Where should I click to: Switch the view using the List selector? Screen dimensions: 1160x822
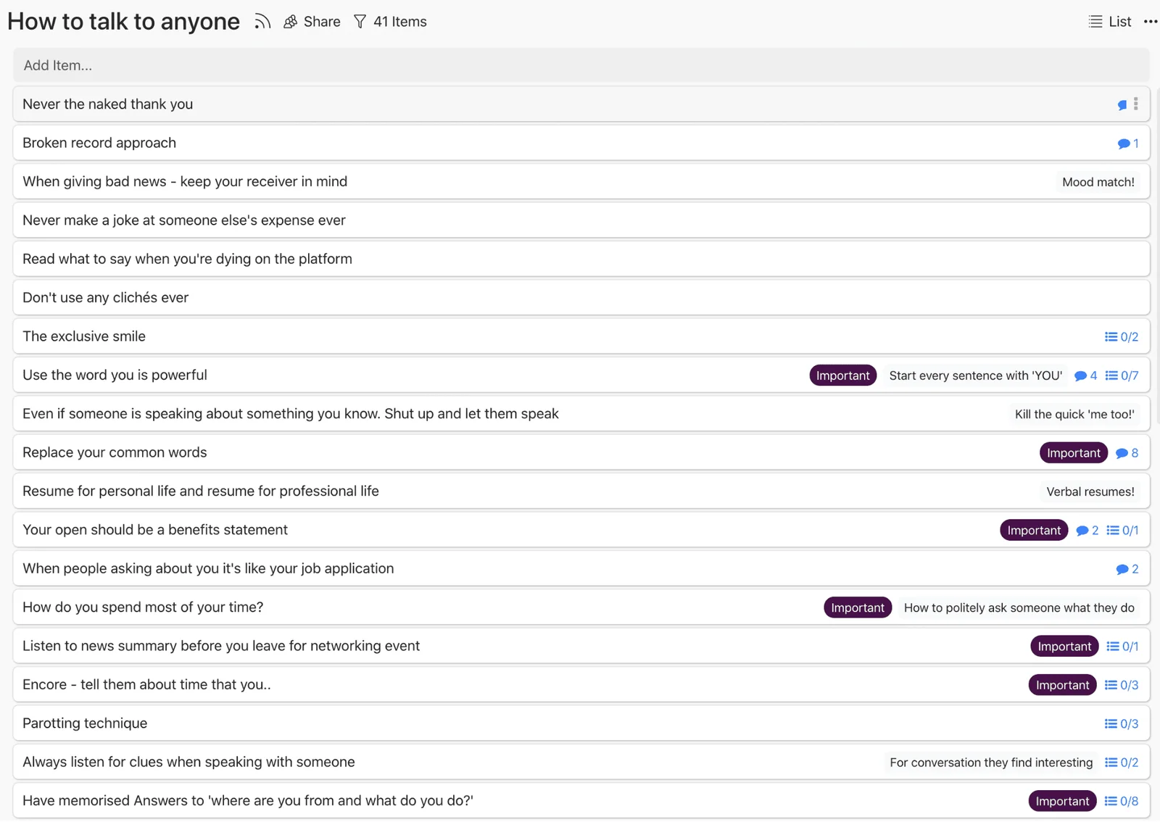pos(1110,22)
